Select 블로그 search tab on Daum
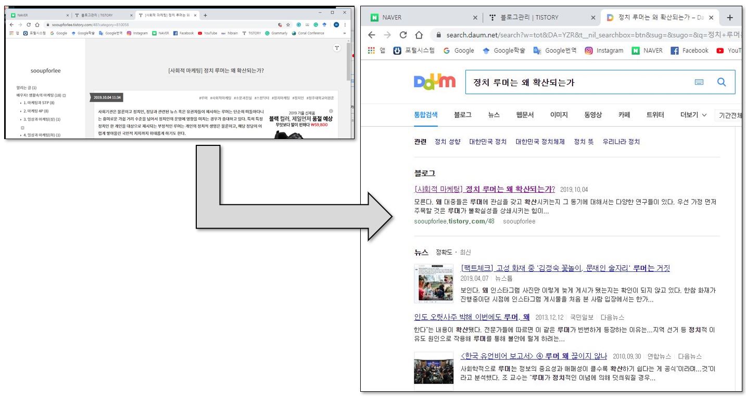 pyautogui.click(x=463, y=115)
